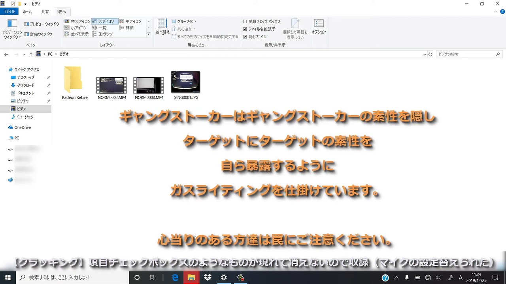Click the プレビュー ウィンドウ button
This screenshot has width=506, height=284.
(x=42, y=24)
